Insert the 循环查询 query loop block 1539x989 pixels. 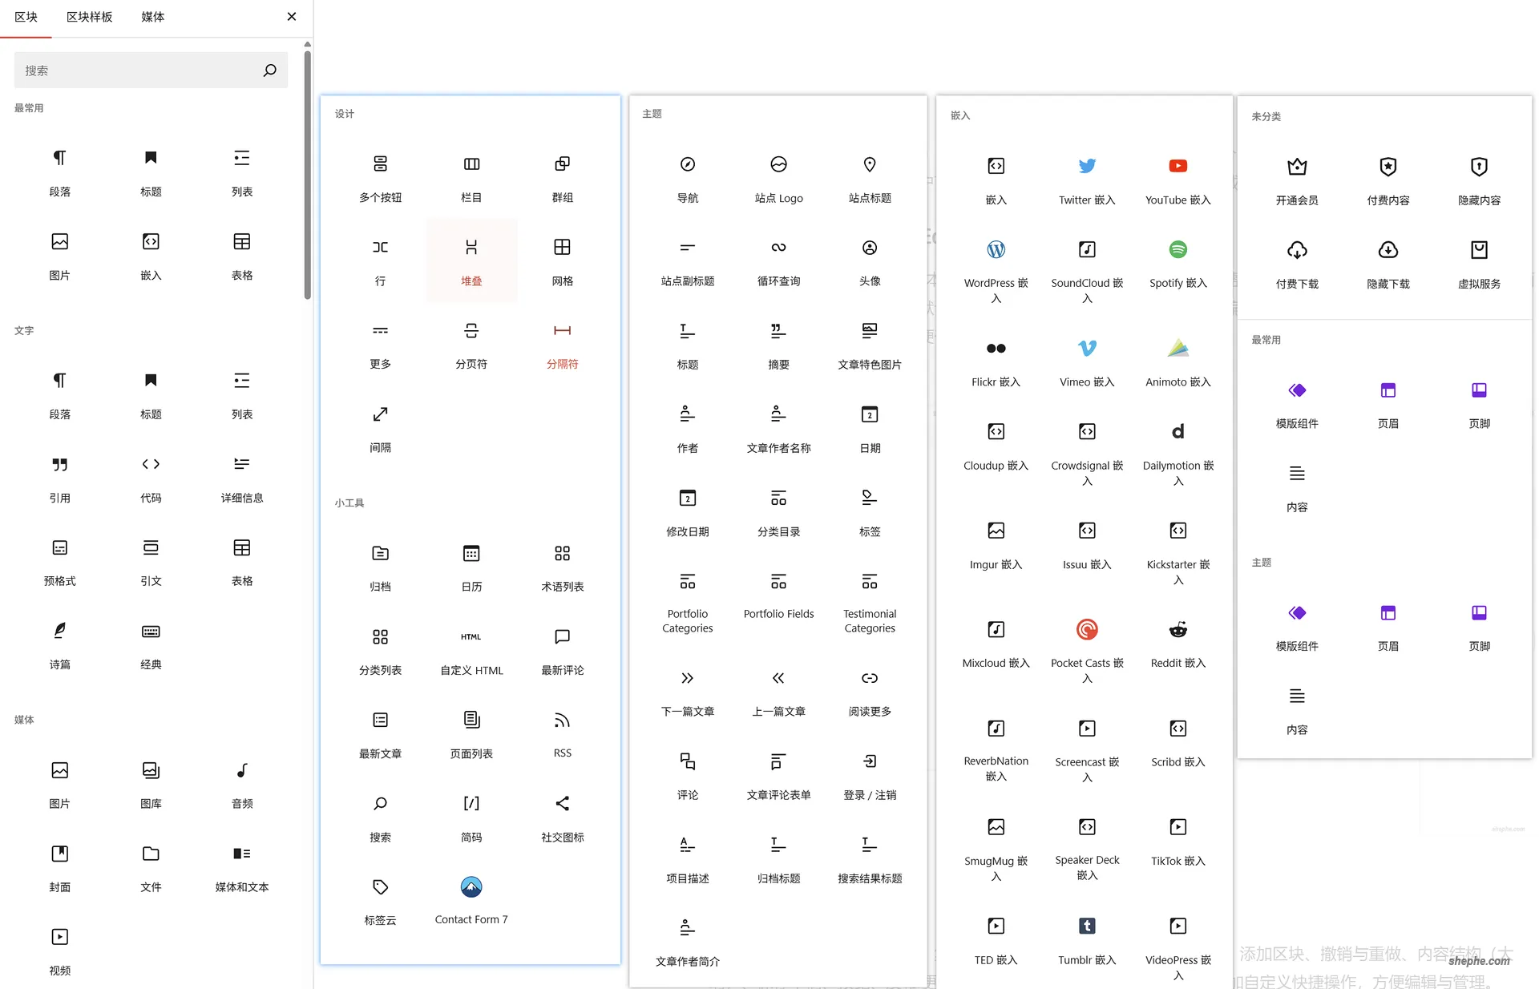(778, 248)
